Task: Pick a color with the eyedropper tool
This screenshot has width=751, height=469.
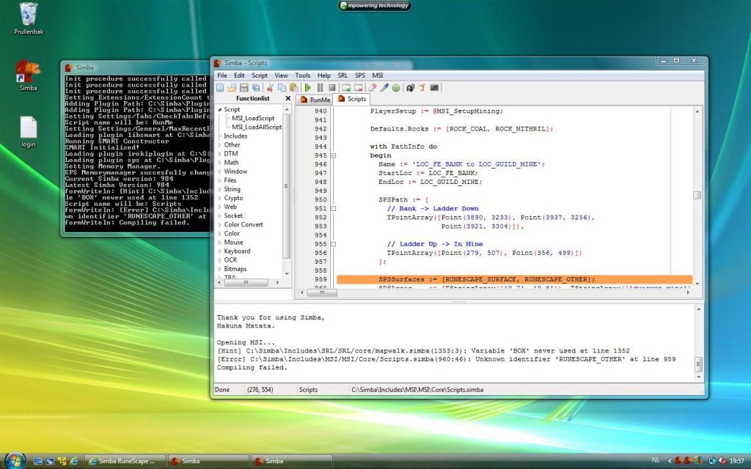Action: pos(384,88)
